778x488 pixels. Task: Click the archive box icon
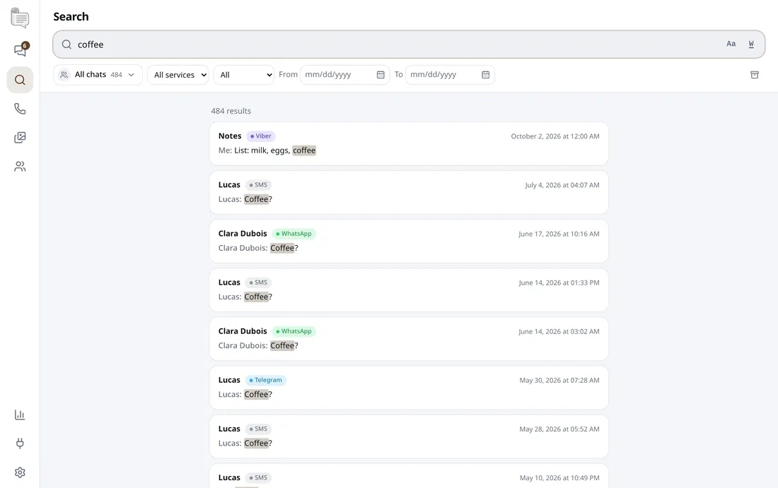pos(754,75)
